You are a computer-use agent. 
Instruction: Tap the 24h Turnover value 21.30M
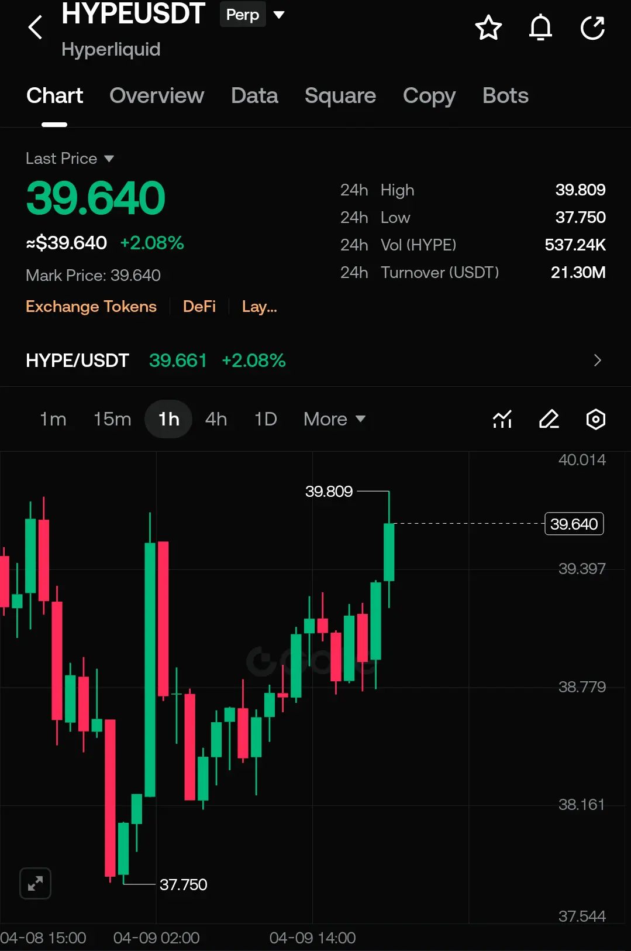578,272
